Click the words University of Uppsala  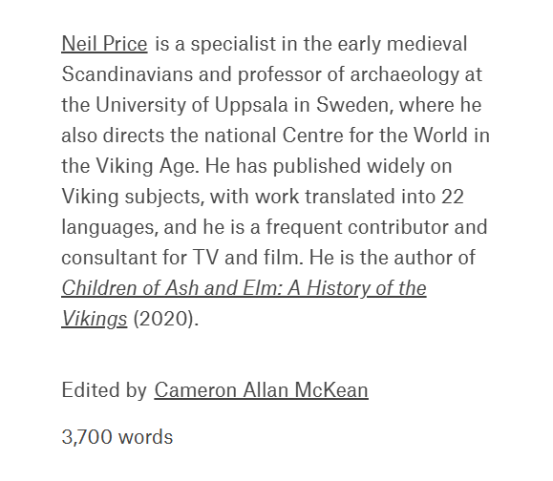(x=192, y=105)
